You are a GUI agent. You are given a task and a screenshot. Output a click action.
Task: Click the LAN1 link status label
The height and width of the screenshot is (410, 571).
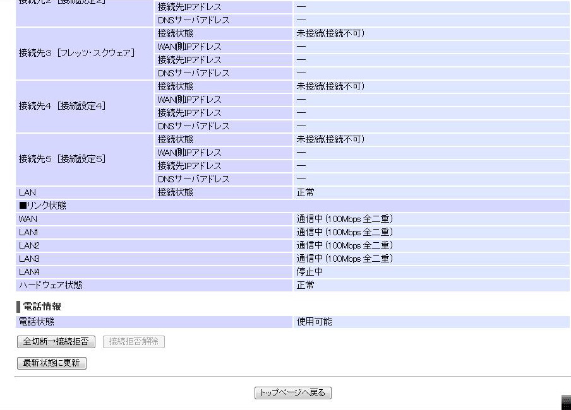(x=29, y=232)
